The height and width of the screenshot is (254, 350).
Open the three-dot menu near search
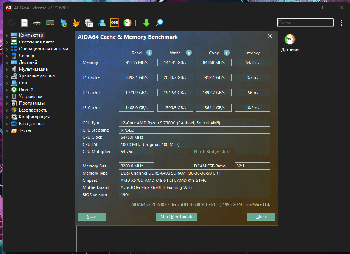coord(341,23)
